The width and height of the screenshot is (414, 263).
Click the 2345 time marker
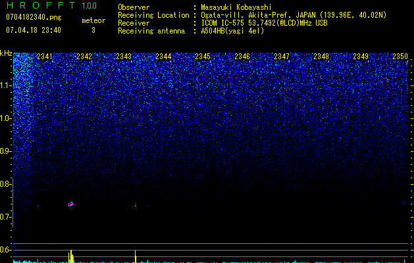click(203, 57)
